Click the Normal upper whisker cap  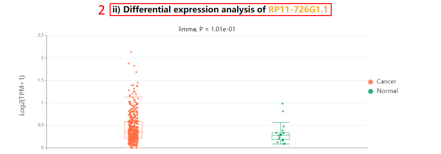(281, 123)
